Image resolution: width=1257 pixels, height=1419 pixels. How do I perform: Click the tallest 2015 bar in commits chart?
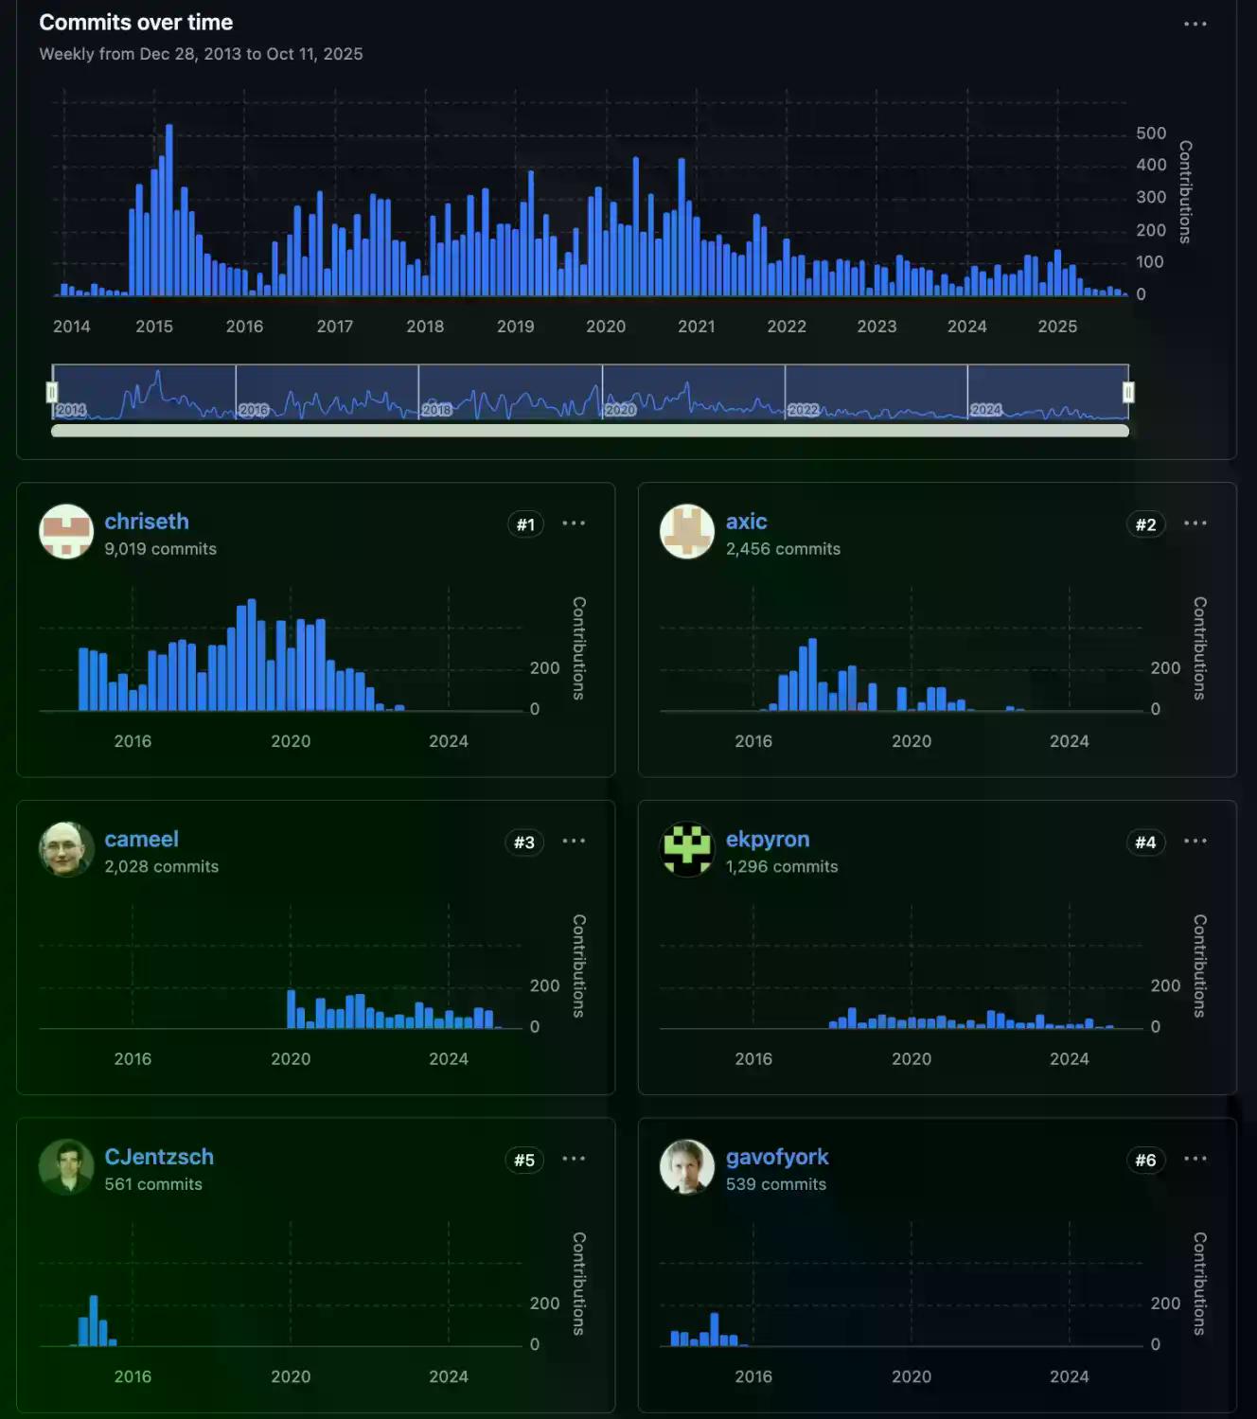169,210
